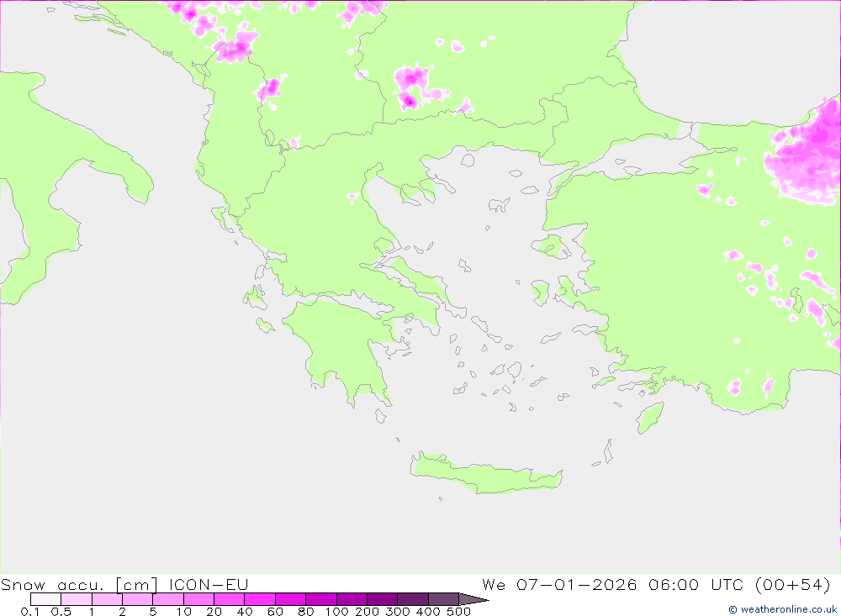Image resolution: width=841 pixels, height=616 pixels.
Task: Pick the 200–300 cm legend swatch
Action: (382, 599)
